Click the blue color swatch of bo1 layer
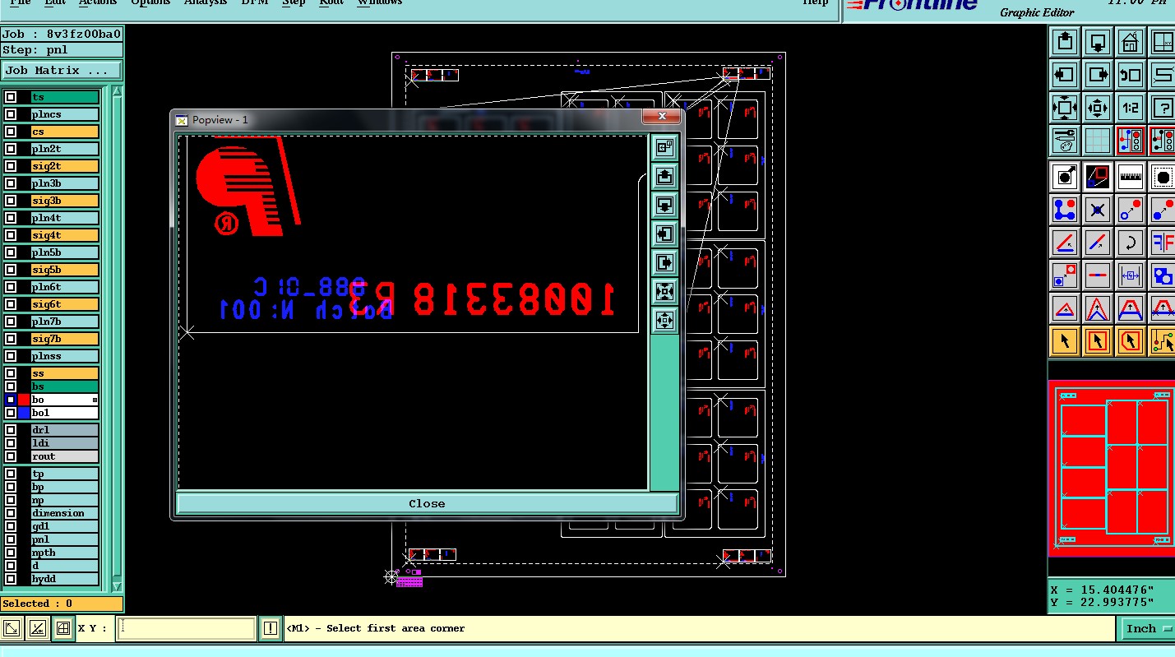The image size is (1175, 657). tap(24, 413)
